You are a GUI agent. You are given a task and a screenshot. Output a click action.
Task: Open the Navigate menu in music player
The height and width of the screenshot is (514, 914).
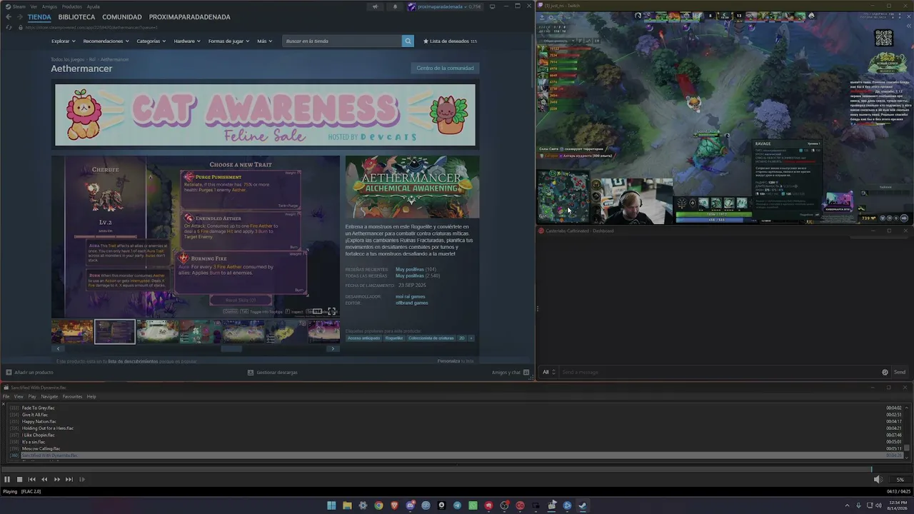(49, 396)
